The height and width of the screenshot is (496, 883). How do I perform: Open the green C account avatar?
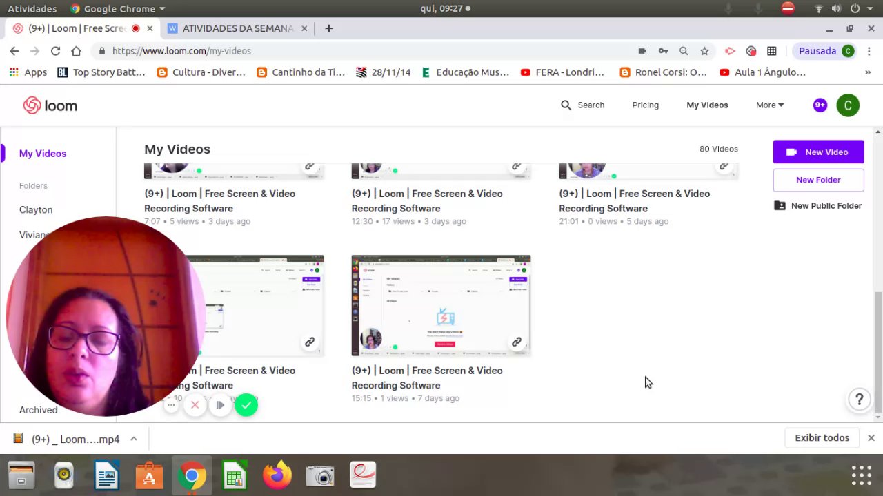848,105
